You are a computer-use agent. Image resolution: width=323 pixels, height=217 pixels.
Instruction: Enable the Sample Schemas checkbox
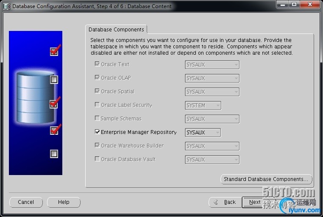click(97, 118)
